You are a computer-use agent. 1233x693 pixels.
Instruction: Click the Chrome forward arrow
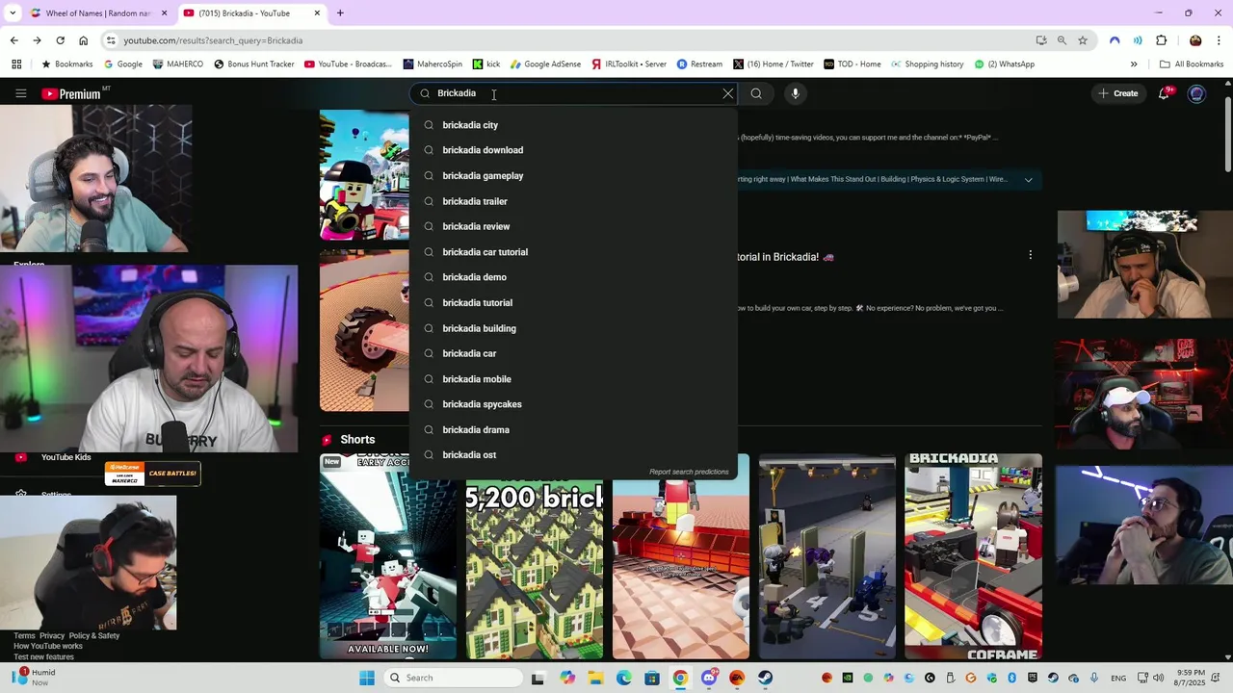pos(37,40)
